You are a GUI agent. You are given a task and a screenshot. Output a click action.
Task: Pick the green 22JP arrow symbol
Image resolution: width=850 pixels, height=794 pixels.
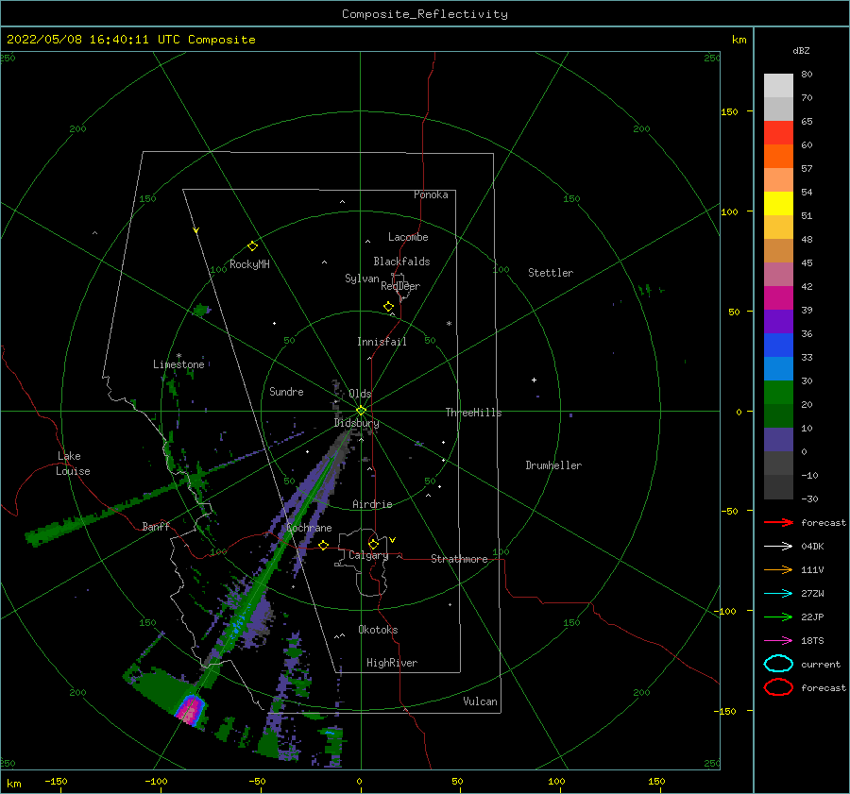778,617
